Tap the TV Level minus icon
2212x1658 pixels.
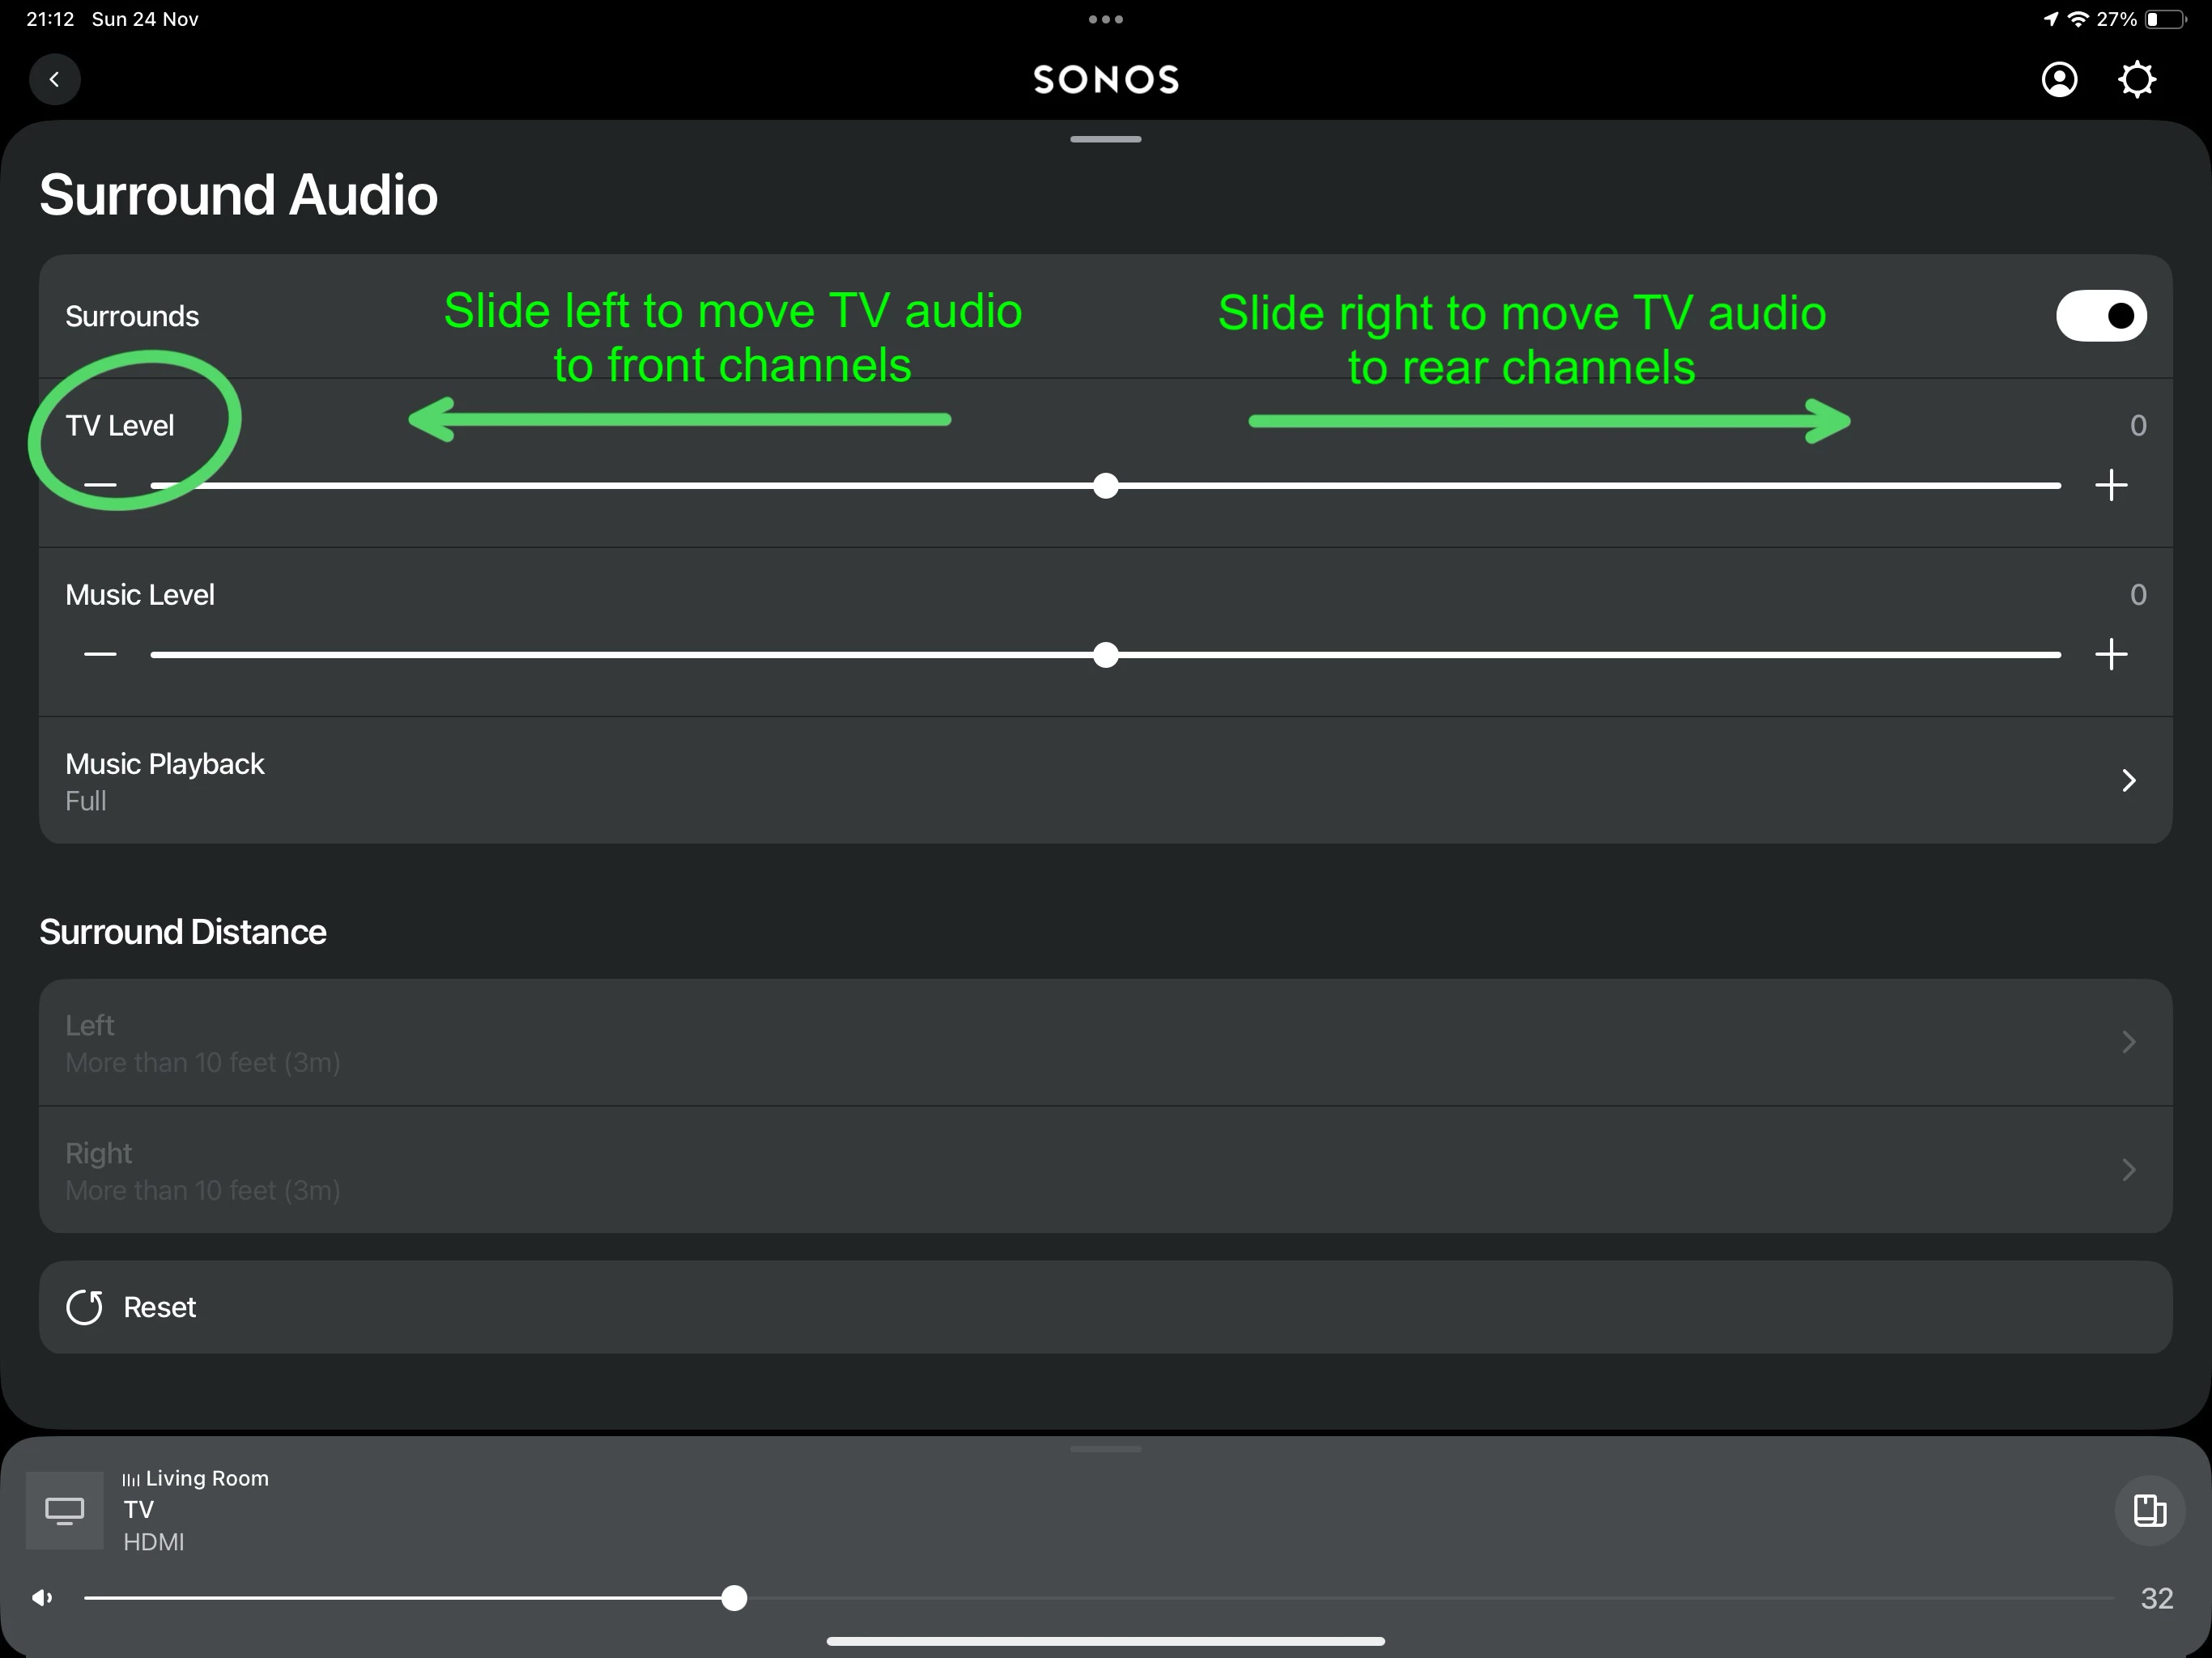click(x=100, y=485)
